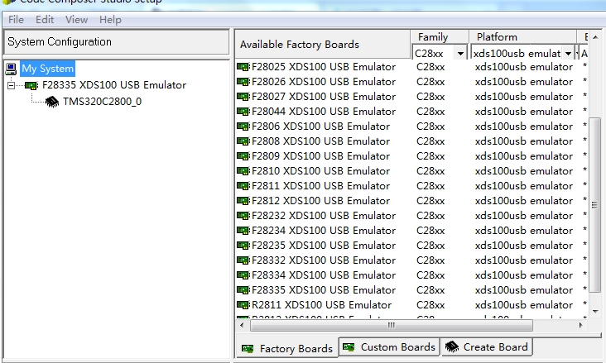Select TMS320C2800_0 processor in tree

(103, 102)
